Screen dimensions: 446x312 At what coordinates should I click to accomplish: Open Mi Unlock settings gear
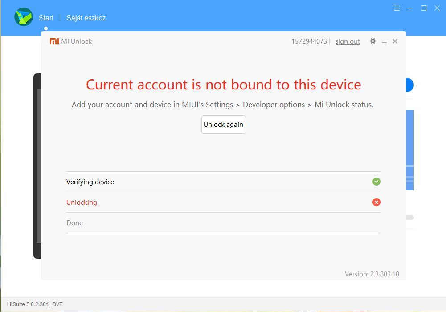372,41
